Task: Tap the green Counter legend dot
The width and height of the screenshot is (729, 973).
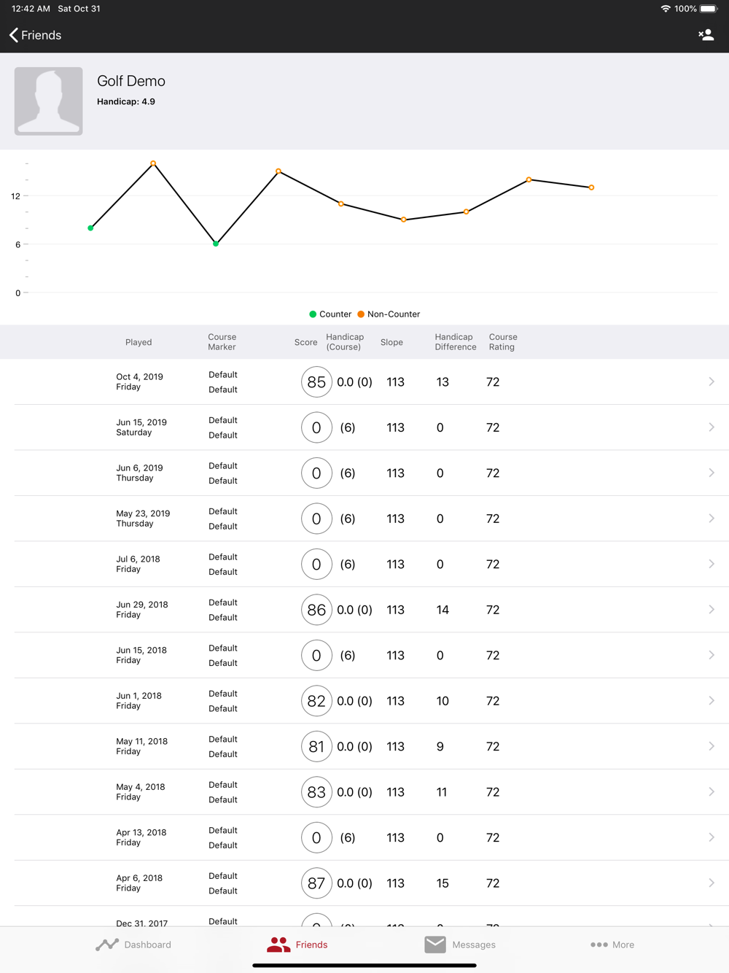Action: point(313,314)
